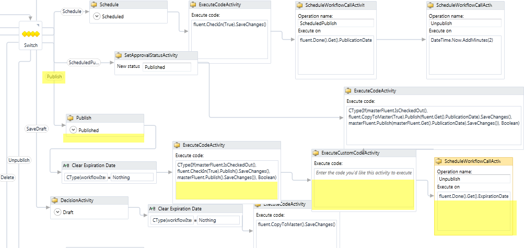524x248 pixels.
Task: Expand the Scheduled chevron in Schedule activity
Action: coord(97,17)
